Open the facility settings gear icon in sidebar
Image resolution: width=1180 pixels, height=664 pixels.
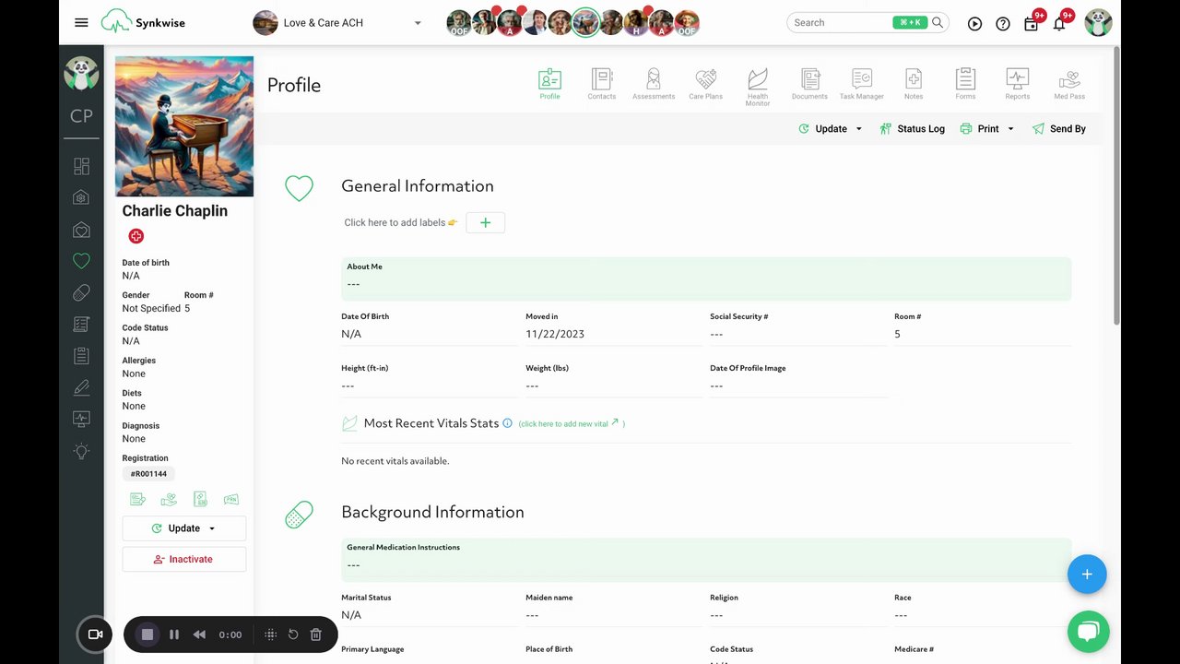81,197
